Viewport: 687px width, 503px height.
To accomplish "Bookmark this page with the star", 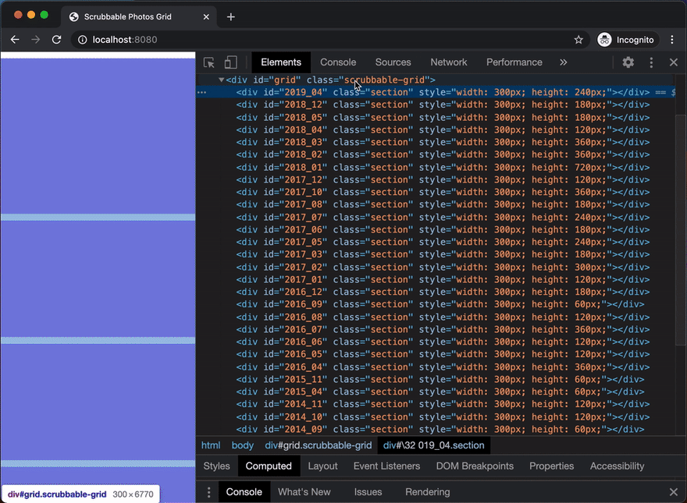I will (578, 40).
